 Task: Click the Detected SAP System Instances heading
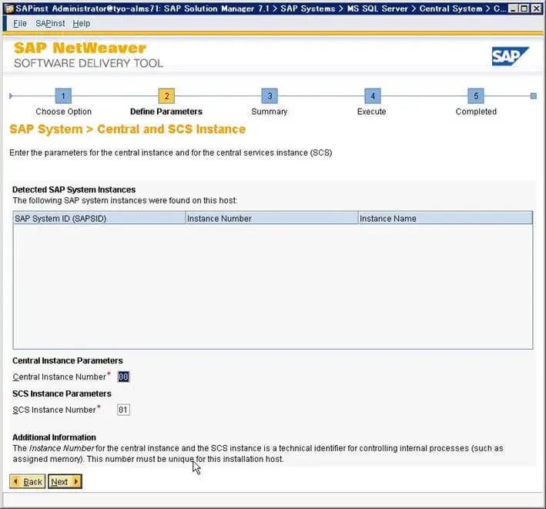(x=74, y=189)
